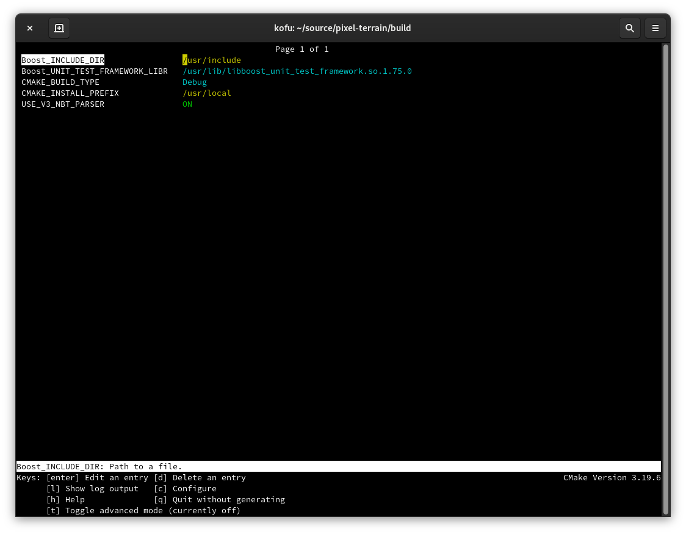The width and height of the screenshot is (686, 534).
Task: Select the USE_V3_NBT_PARSER entry name
Action: click(63, 104)
